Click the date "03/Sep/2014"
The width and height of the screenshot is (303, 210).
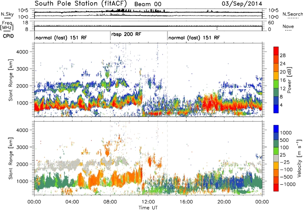(242, 4)
